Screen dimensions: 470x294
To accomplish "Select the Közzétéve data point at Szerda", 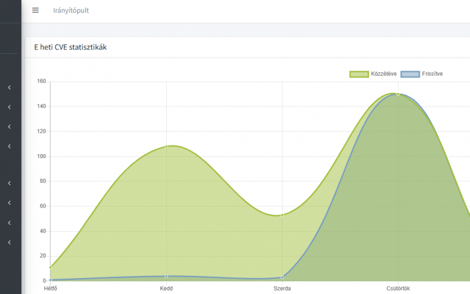I will (x=282, y=215).
